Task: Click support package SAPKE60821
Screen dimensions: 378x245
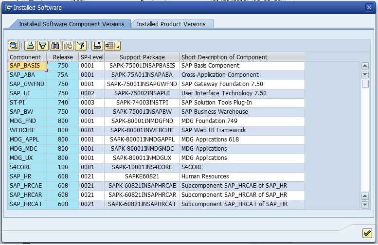Action: (x=142, y=176)
